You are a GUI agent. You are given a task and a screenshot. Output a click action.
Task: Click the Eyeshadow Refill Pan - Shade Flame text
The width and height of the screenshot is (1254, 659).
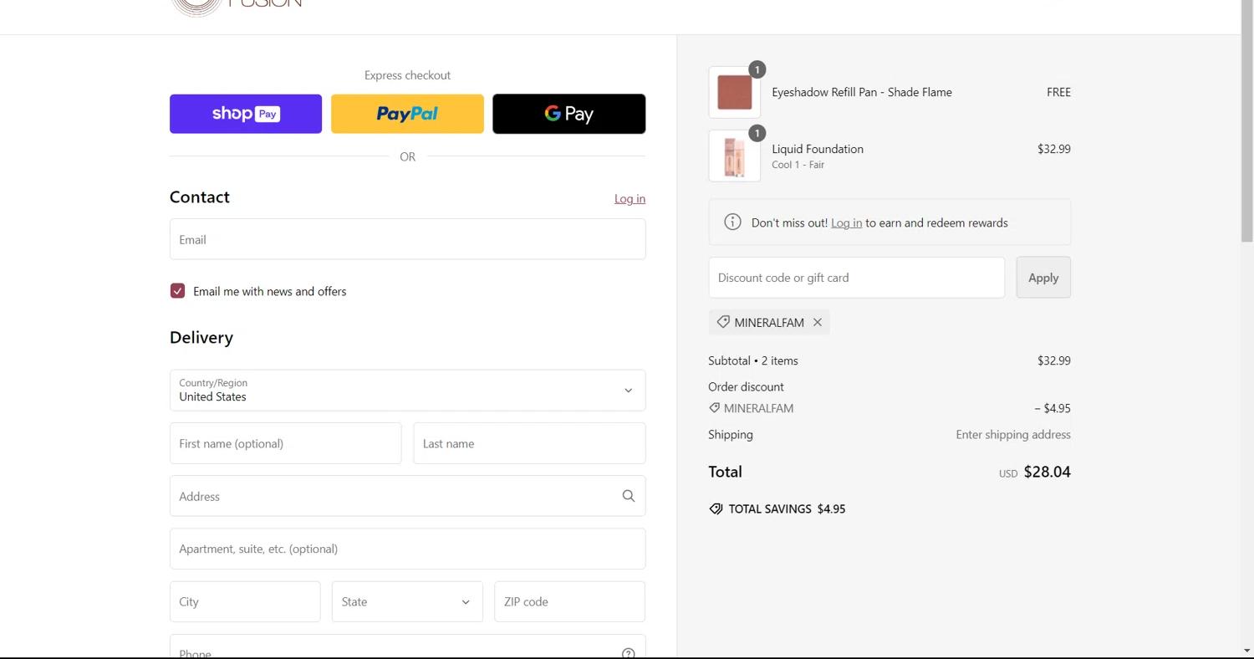(862, 92)
